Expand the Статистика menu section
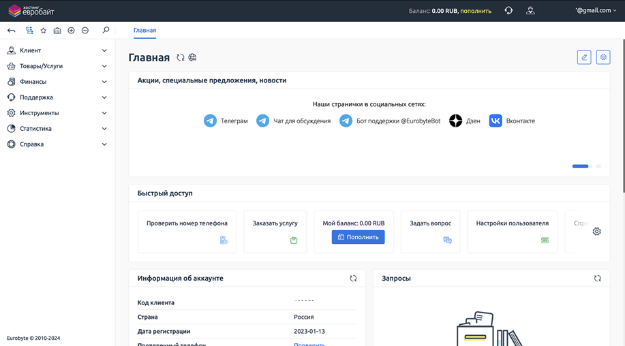This screenshot has width=625, height=346. pos(57,129)
